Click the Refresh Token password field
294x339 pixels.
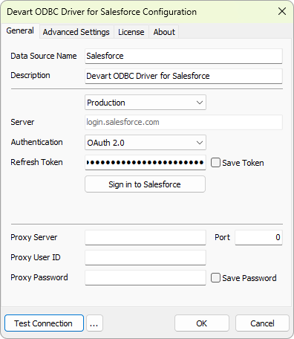146,163
